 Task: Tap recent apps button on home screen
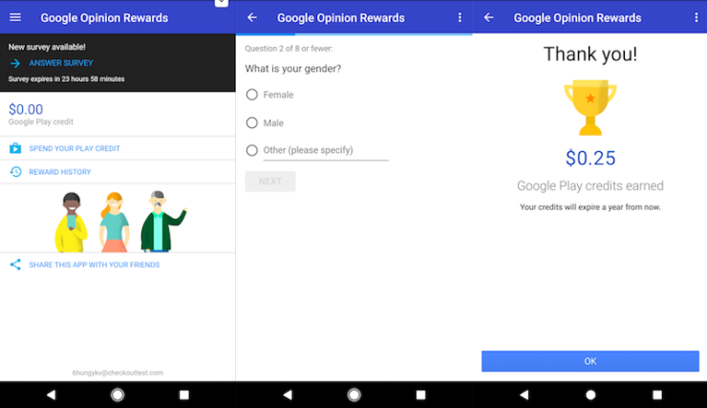point(184,395)
